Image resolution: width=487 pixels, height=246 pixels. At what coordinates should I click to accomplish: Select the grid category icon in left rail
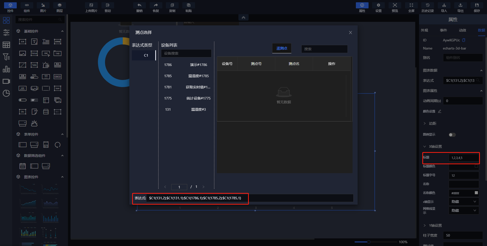tap(6, 20)
